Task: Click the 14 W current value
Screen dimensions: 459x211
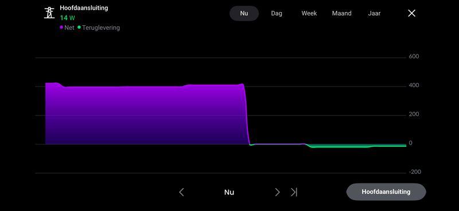Action: pyautogui.click(x=67, y=18)
